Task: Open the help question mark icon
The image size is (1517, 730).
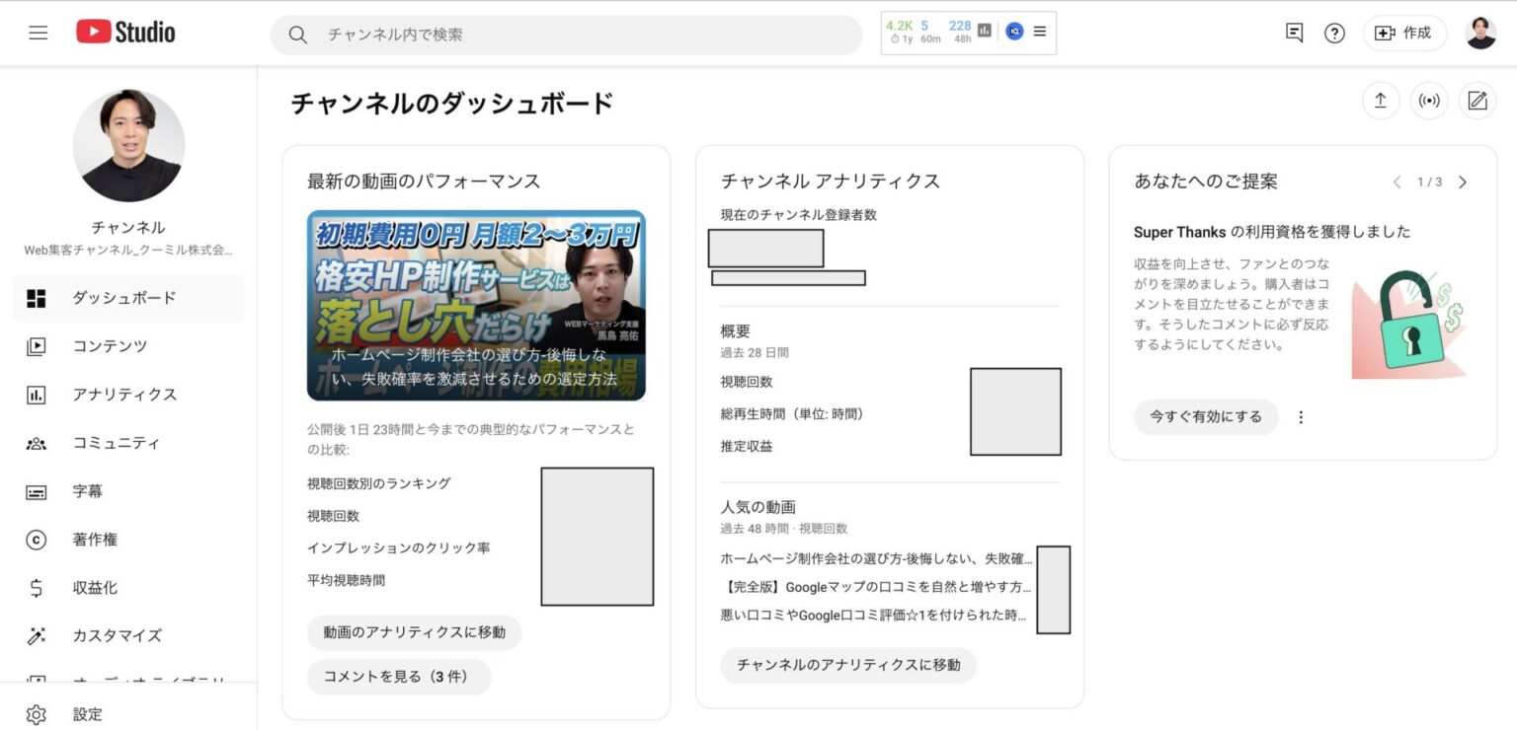Action: (1334, 33)
